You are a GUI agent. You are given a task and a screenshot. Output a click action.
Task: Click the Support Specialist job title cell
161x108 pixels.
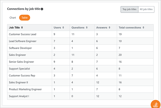coord(20,69)
